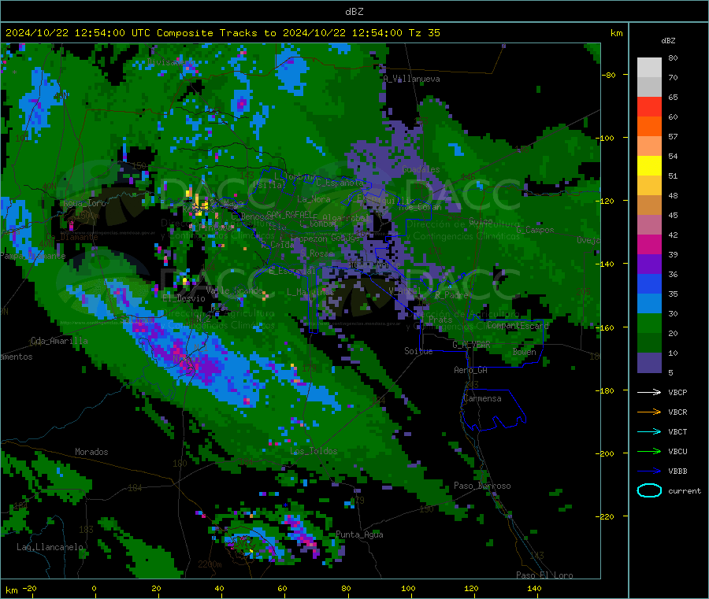Click the Los_Toldos map label
709x599 pixels.
[x=314, y=451]
